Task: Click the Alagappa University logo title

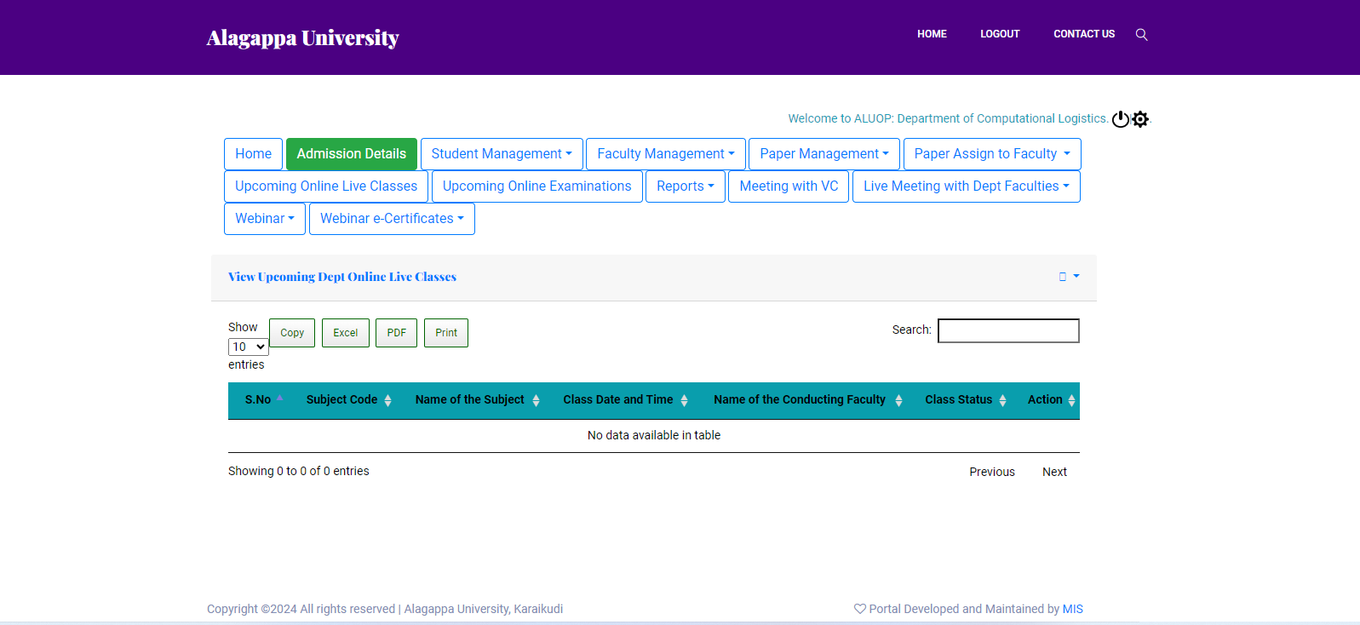Action: [x=302, y=37]
